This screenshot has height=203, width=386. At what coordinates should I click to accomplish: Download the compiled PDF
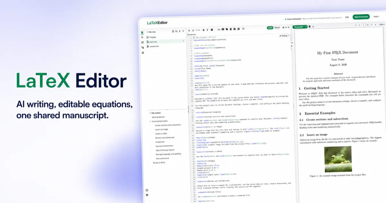pyautogui.click(x=313, y=26)
